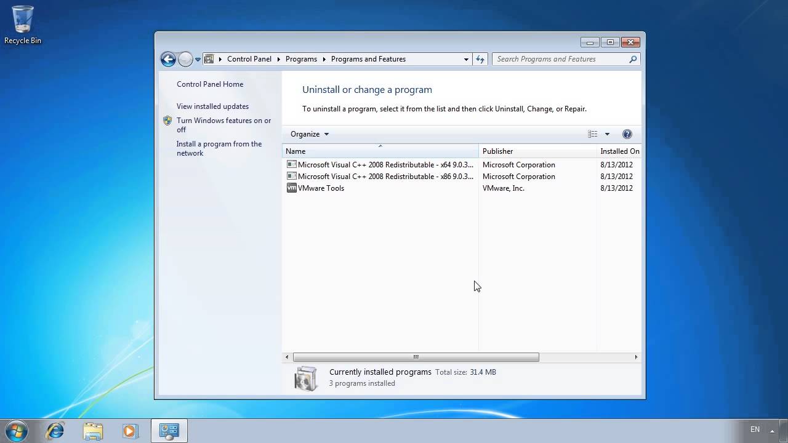The image size is (788, 443).
Task: Open View installed updates link
Action: coord(212,106)
